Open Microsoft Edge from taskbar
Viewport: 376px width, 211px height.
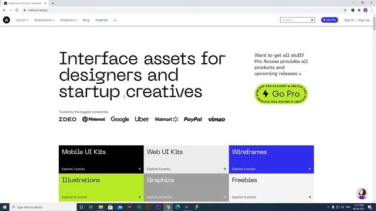[x=177, y=207]
